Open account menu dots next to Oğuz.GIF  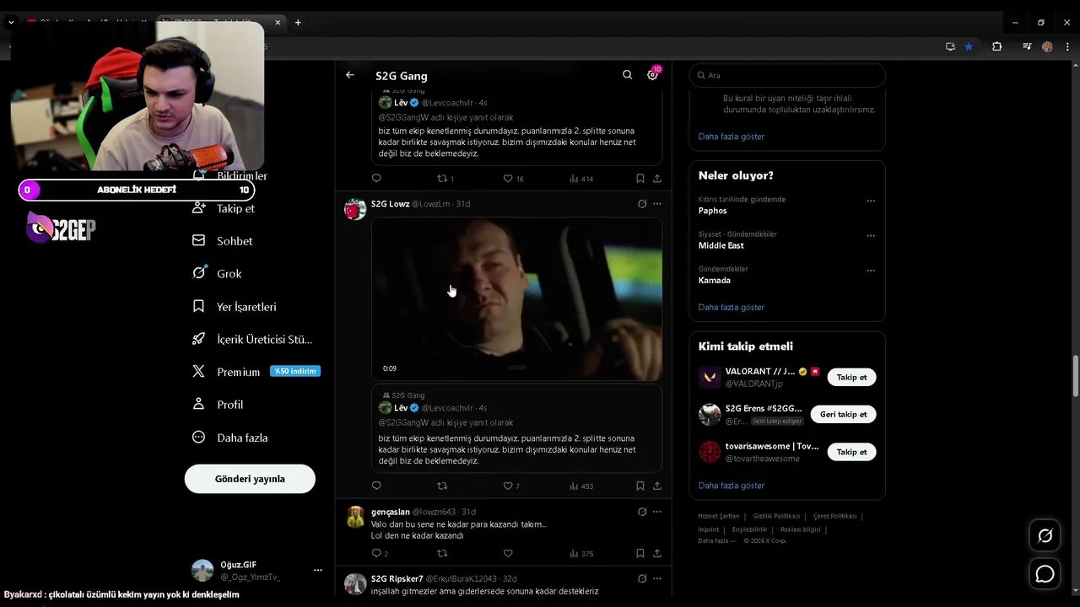pos(318,571)
